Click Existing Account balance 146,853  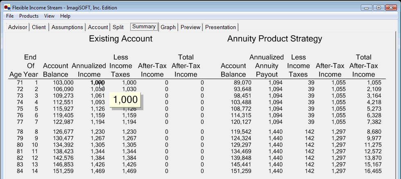click(63, 164)
